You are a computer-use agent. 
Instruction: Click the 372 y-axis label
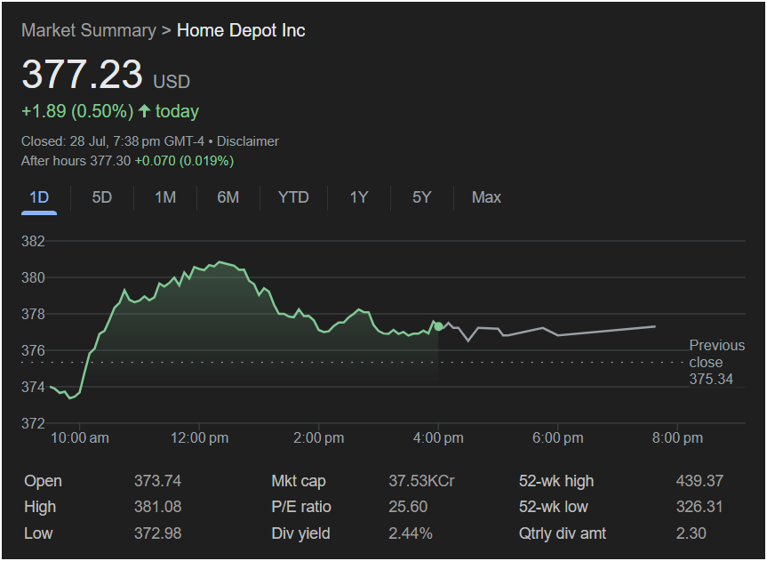[33, 423]
